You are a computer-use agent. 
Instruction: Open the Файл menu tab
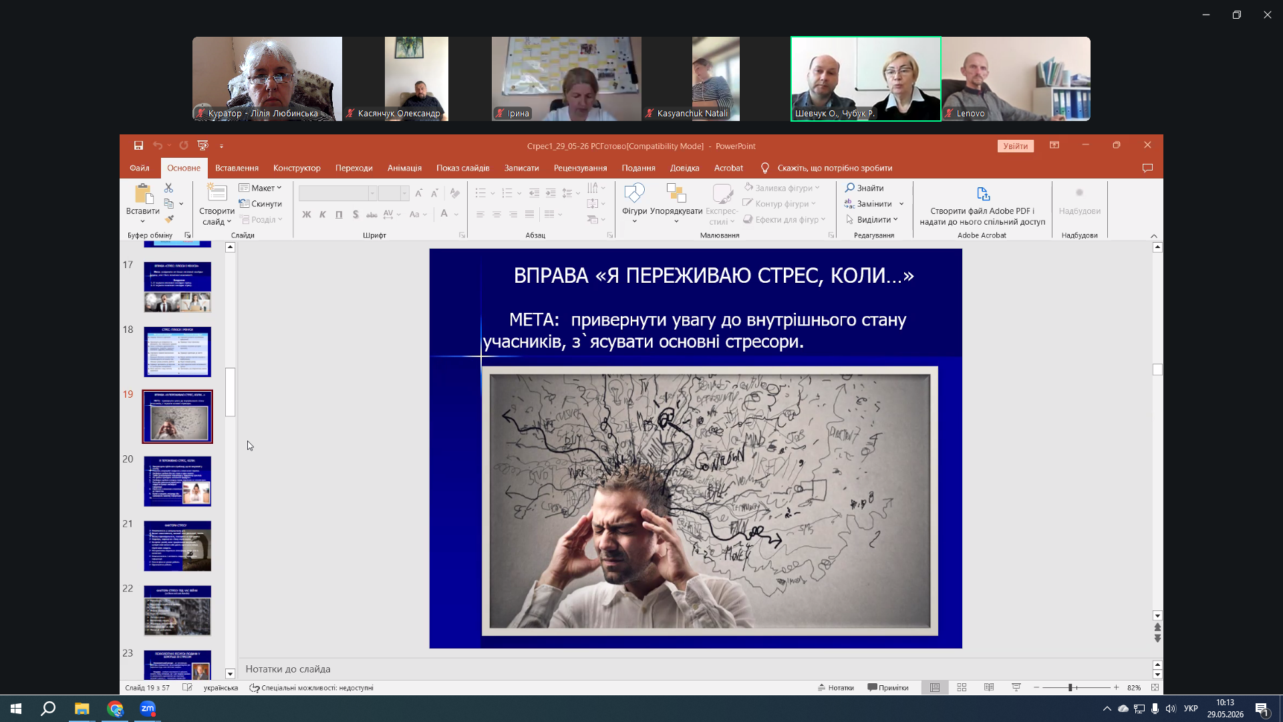point(140,168)
